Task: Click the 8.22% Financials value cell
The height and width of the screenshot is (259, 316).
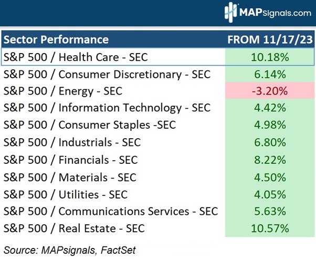Action: coord(268,160)
